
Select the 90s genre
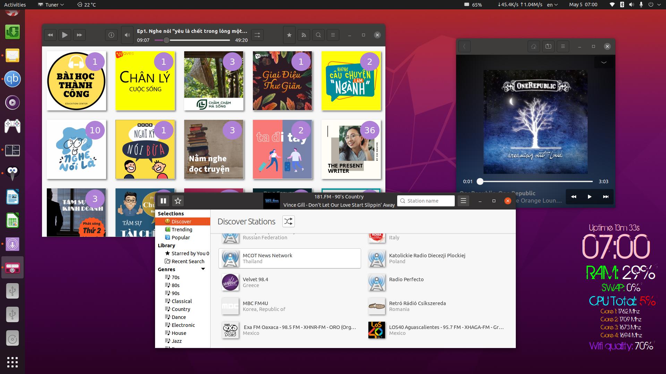pyautogui.click(x=182, y=293)
